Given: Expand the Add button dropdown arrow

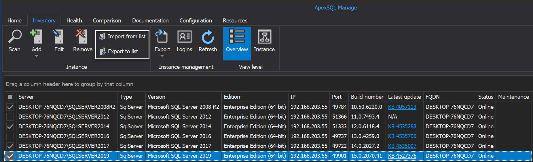Looking at the screenshot, I should (x=37, y=56).
